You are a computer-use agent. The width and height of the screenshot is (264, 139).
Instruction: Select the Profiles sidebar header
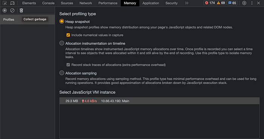pyautogui.click(x=9, y=20)
